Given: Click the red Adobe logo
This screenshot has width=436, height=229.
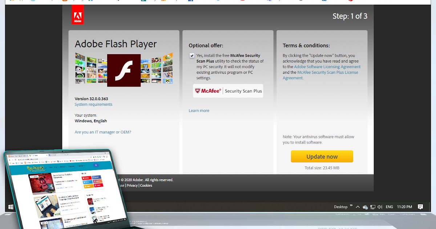Looking at the screenshot, I should [78, 15].
